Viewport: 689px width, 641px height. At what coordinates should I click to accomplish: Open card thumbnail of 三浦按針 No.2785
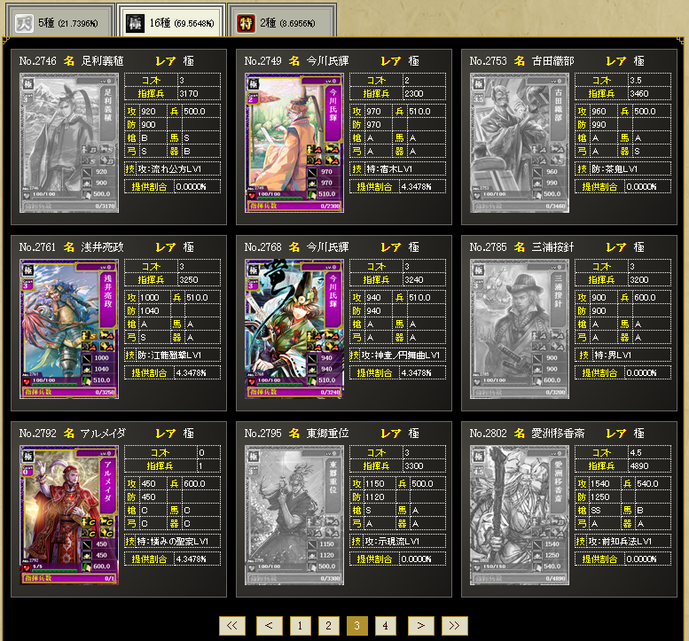(x=520, y=330)
